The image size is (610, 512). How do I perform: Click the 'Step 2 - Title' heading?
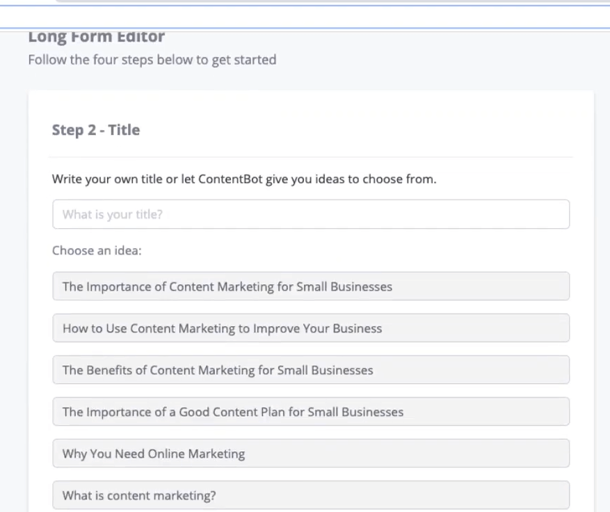96,130
